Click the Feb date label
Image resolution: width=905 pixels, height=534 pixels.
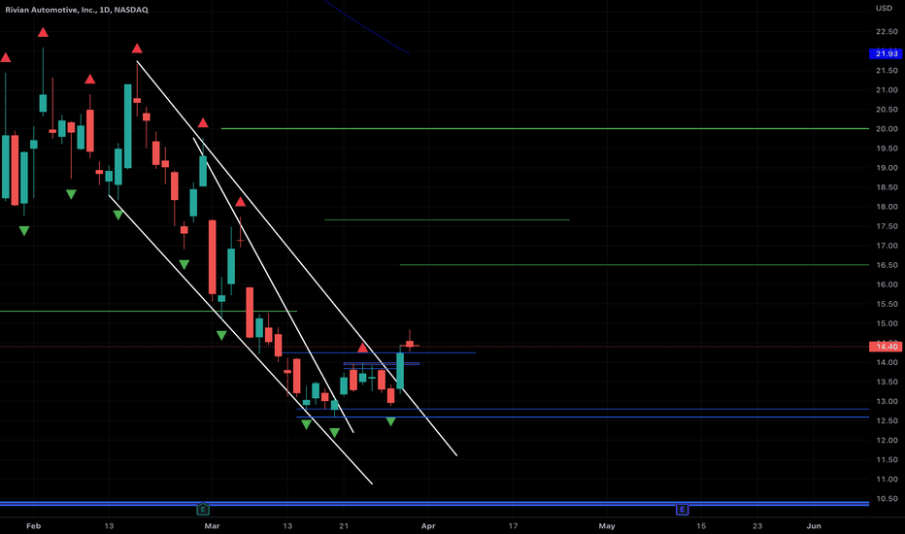click(33, 526)
